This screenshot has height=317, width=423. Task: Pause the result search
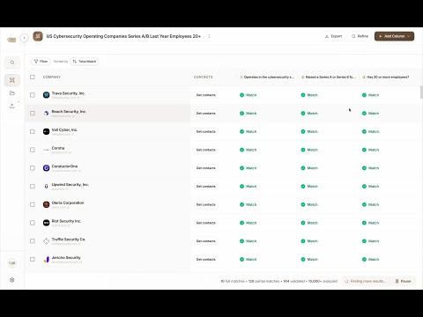403,281
